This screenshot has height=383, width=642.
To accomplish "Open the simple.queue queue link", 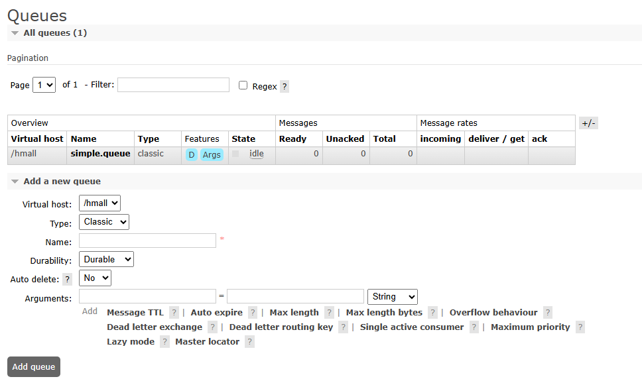I will click(x=100, y=154).
